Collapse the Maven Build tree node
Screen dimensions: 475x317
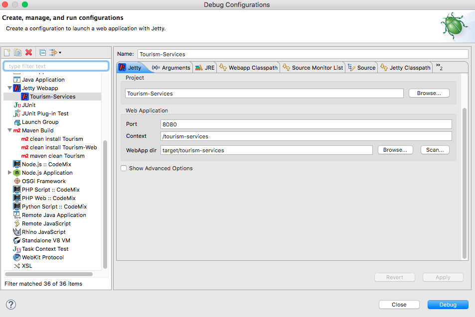(x=9, y=130)
